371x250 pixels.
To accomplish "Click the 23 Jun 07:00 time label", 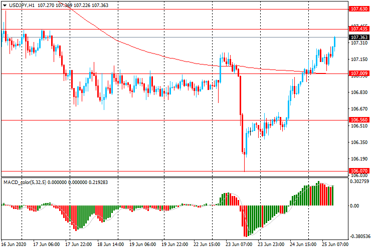I will 239,245.
